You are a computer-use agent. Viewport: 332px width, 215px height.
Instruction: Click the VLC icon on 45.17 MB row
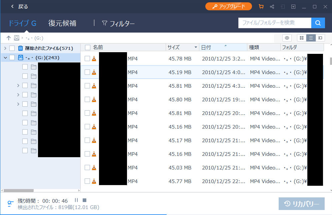[94, 140]
